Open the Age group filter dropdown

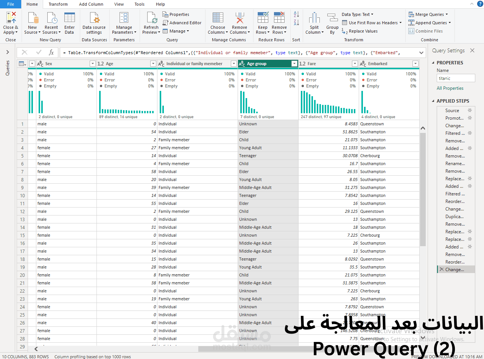(x=294, y=64)
